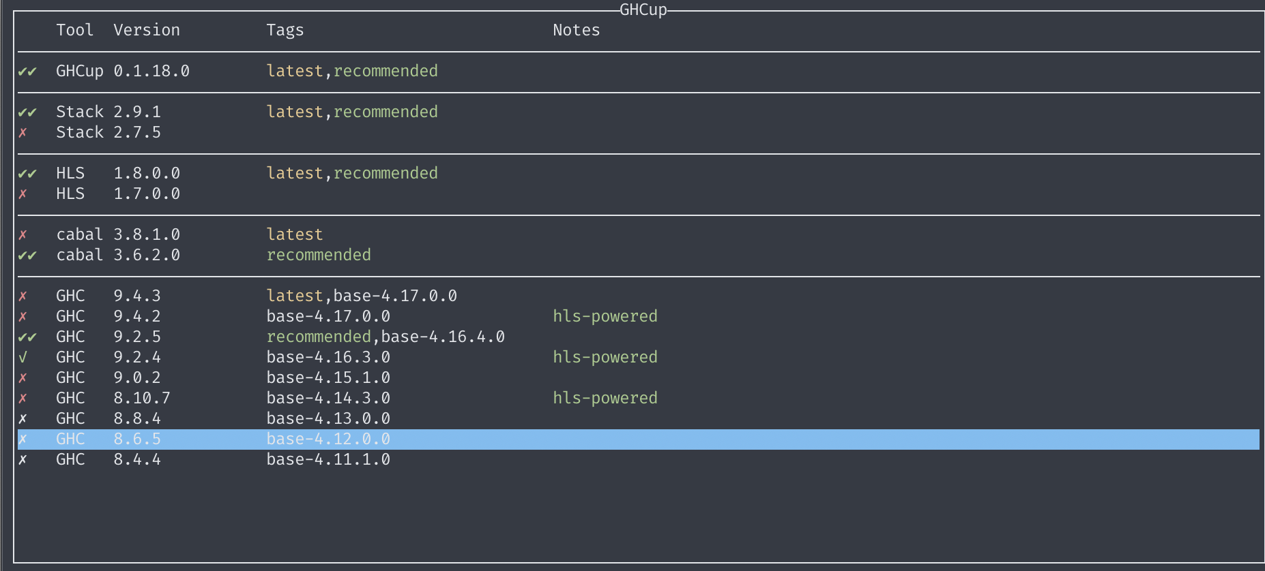
Task: Click the recommended tag on cabal 3.6.2.0
Action: coord(319,255)
